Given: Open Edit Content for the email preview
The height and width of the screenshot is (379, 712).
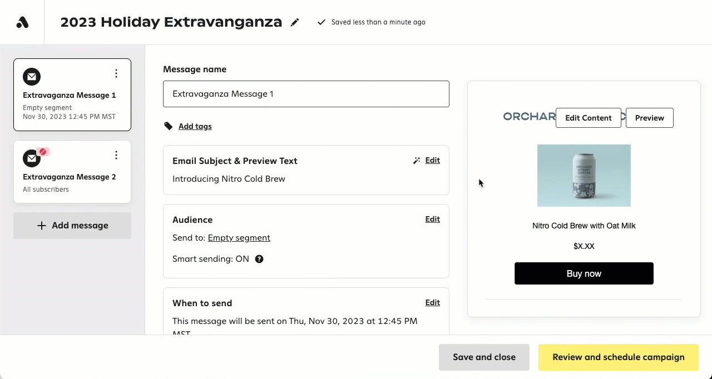Looking at the screenshot, I should click(x=588, y=118).
